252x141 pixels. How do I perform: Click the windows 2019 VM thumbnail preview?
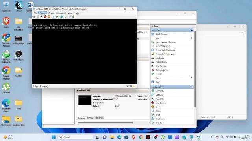click(85, 100)
